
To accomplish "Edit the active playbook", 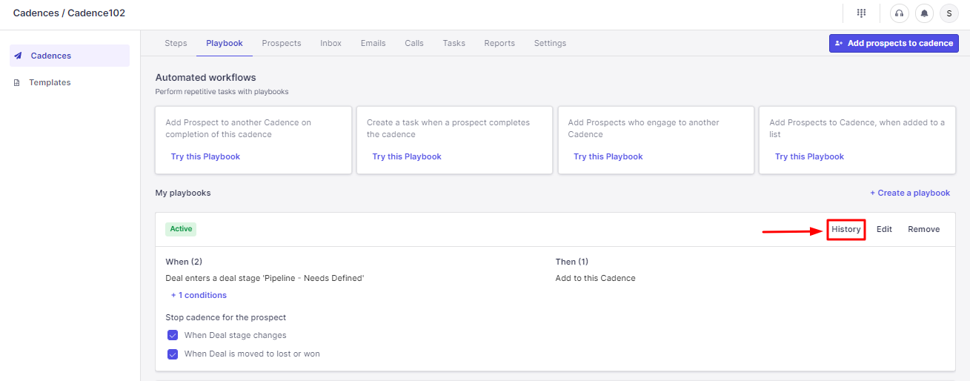I will pyautogui.click(x=884, y=230).
